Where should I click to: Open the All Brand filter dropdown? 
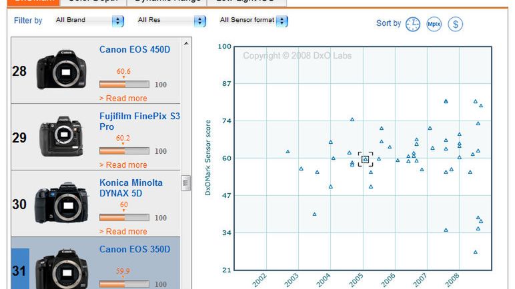point(89,21)
